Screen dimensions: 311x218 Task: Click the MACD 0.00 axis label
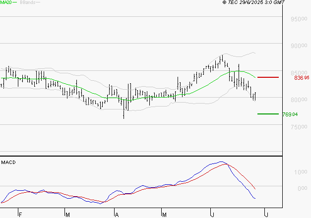(x=302, y=188)
